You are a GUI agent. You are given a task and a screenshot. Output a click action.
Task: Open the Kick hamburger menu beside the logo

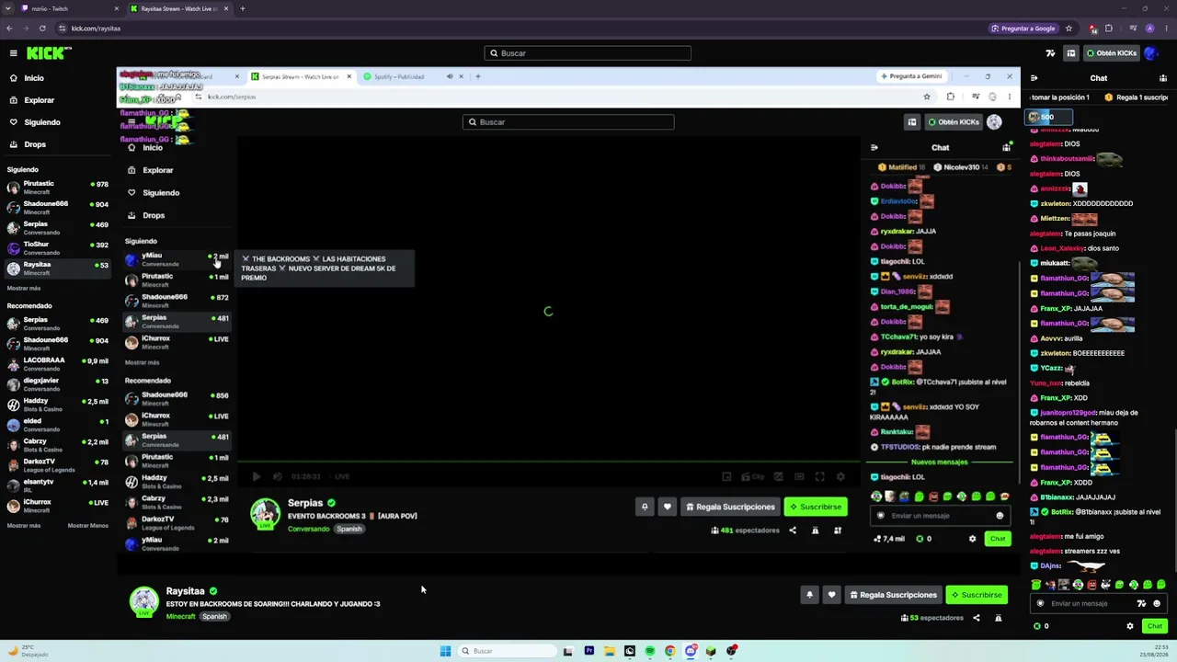coord(13,53)
